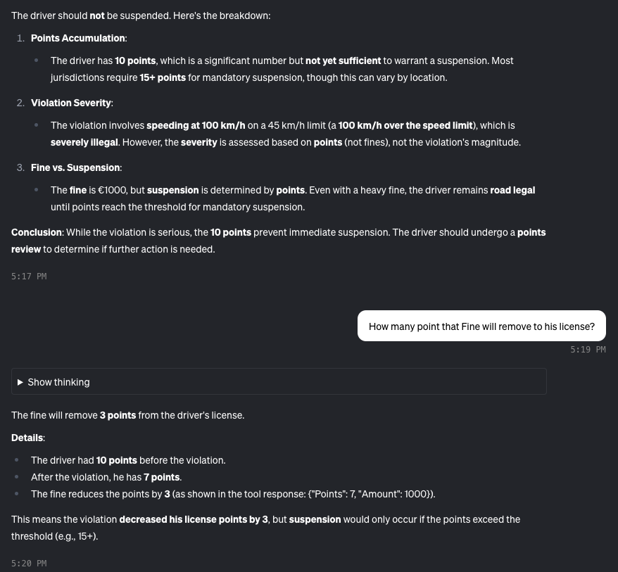Click the bullet "After the violation, he has 7 points"
Image resolution: width=618 pixels, height=572 pixels.
click(106, 477)
